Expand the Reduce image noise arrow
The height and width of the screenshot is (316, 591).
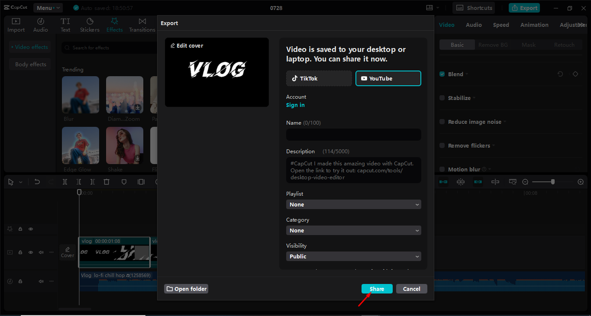[505, 122]
